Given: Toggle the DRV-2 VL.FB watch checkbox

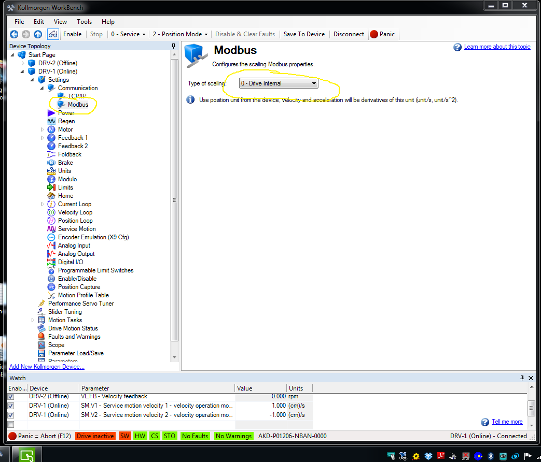Looking at the screenshot, I should [11, 396].
